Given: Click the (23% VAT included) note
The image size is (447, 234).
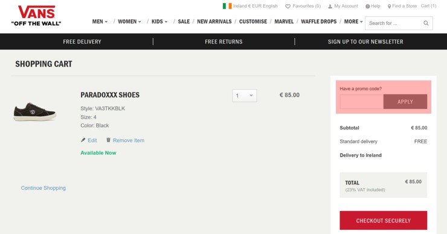Looking at the screenshot, I should (365, 190).
